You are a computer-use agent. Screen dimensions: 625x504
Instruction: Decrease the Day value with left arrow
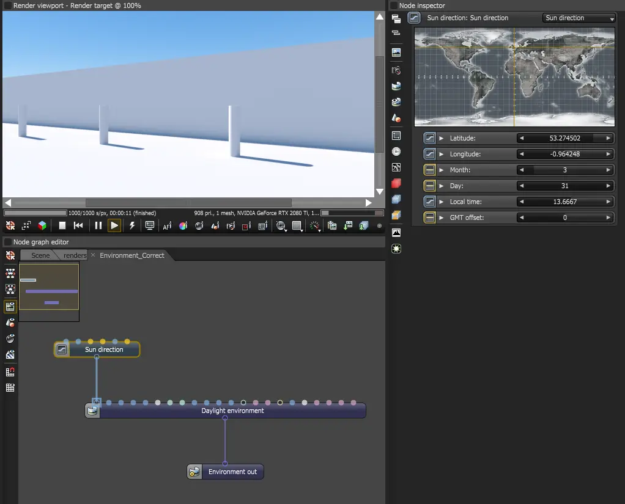(522, 186)
